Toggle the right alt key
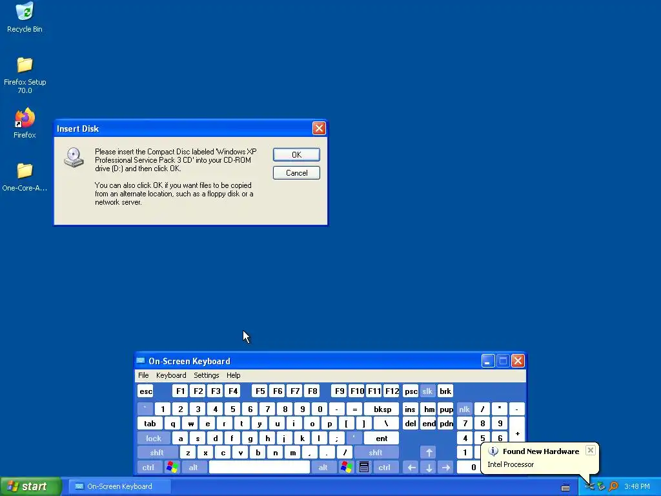This screenshot has width=661, height=496. pyautogui.click(x=323, y=468)
